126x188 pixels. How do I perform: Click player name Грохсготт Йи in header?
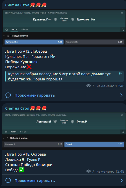click(x=86, y=19)
